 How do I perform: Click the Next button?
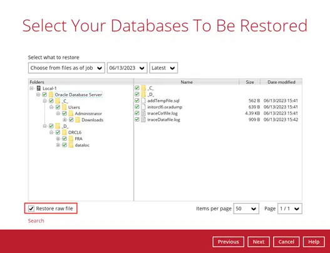point(259,242)
